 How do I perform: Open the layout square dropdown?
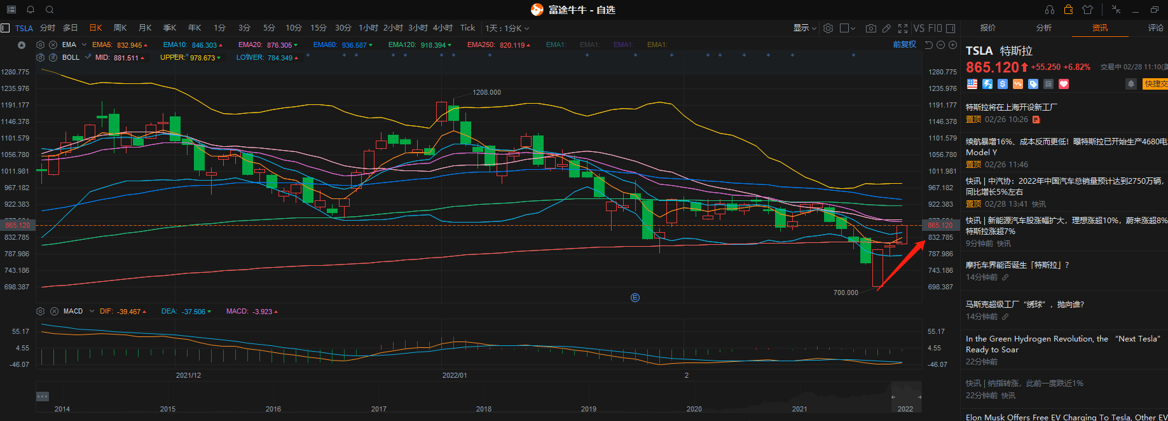(848, 28)
